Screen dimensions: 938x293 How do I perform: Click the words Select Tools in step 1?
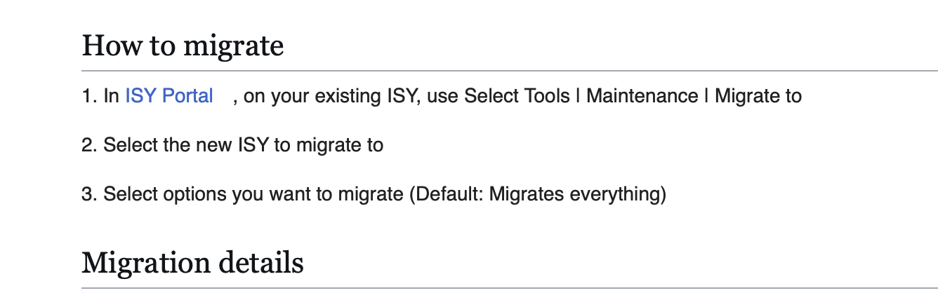517,96
